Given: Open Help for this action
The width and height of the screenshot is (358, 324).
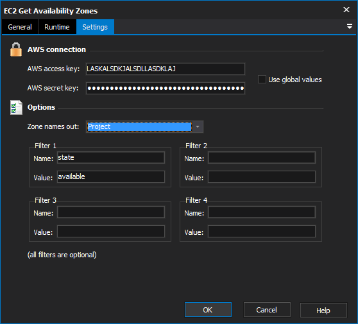Looking at the screenshot, I should (x=323, y=311).
